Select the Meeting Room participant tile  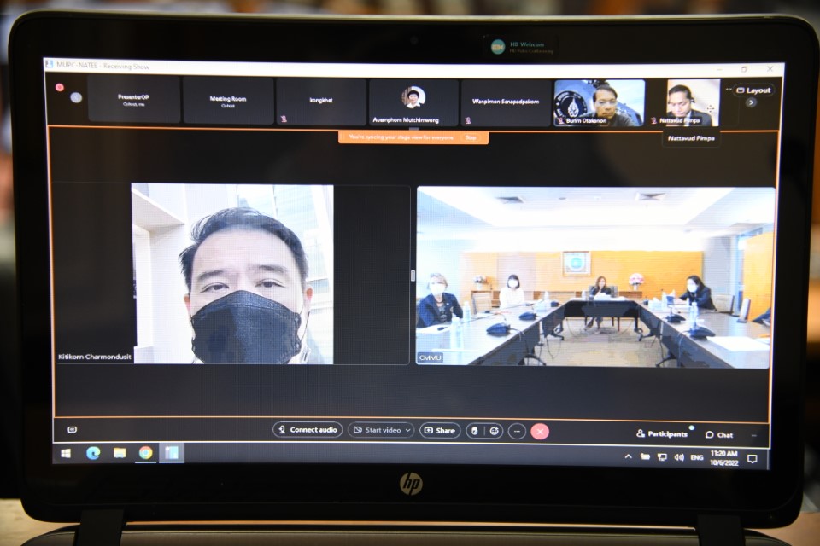point(228,101)
